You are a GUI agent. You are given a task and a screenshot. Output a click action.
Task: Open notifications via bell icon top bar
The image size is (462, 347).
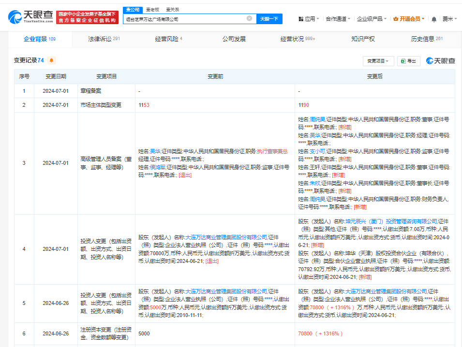click(x=434, y=18)
